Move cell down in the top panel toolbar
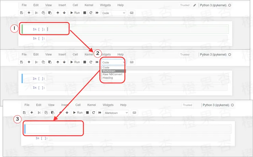 click(x=64, y=13)
